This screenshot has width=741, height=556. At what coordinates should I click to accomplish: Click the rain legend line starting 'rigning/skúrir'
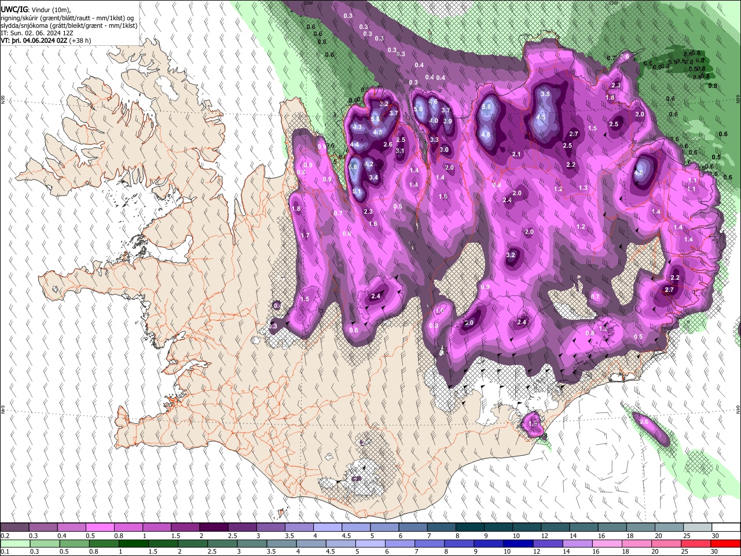click(x=68, y=18)
